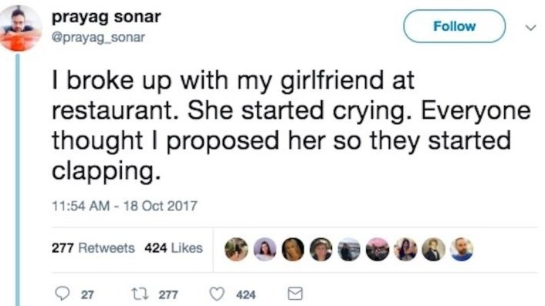Click the retweet arrows icon
Image resolution: width=545 pixels, height=306 pixels.
(x=140, y=294)
